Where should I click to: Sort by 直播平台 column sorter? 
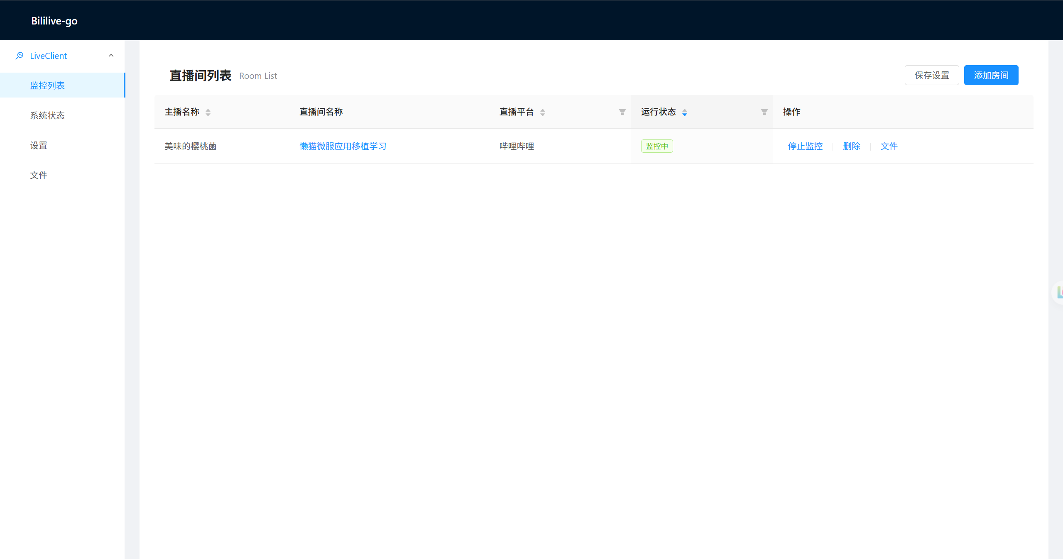click(543, 112)
